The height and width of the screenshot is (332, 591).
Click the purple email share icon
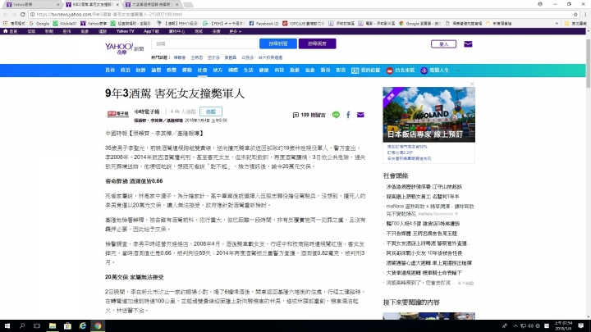[x=360, y=115]
